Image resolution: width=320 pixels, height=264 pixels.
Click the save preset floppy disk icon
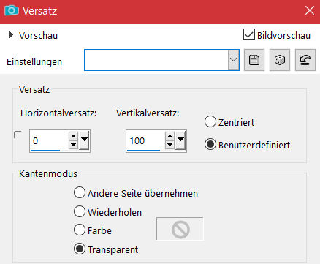[254, 60]
